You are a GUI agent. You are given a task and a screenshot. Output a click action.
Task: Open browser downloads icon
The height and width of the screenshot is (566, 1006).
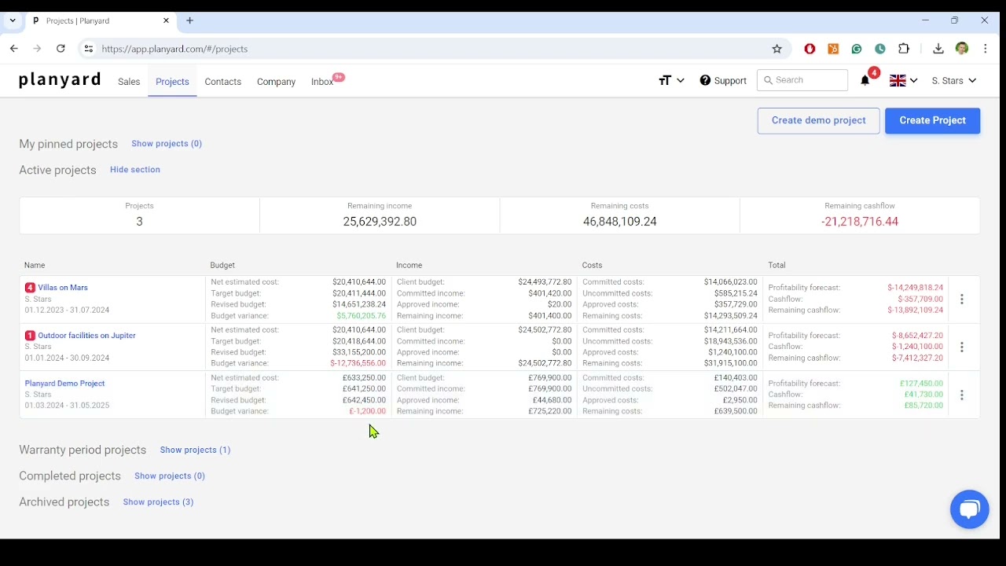point(938,49)
